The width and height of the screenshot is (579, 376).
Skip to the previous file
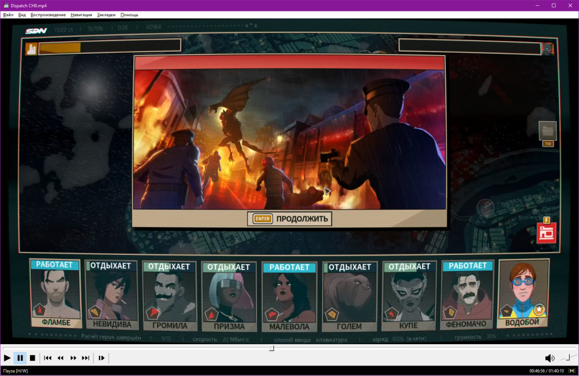48,358
